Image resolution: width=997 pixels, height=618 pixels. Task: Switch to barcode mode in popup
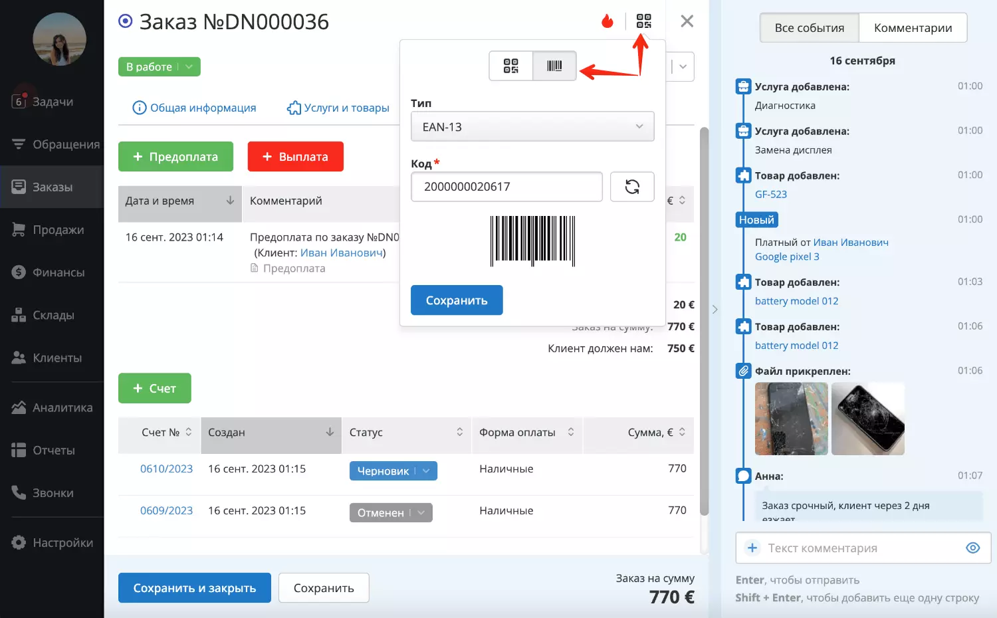[x=554, y=66]
